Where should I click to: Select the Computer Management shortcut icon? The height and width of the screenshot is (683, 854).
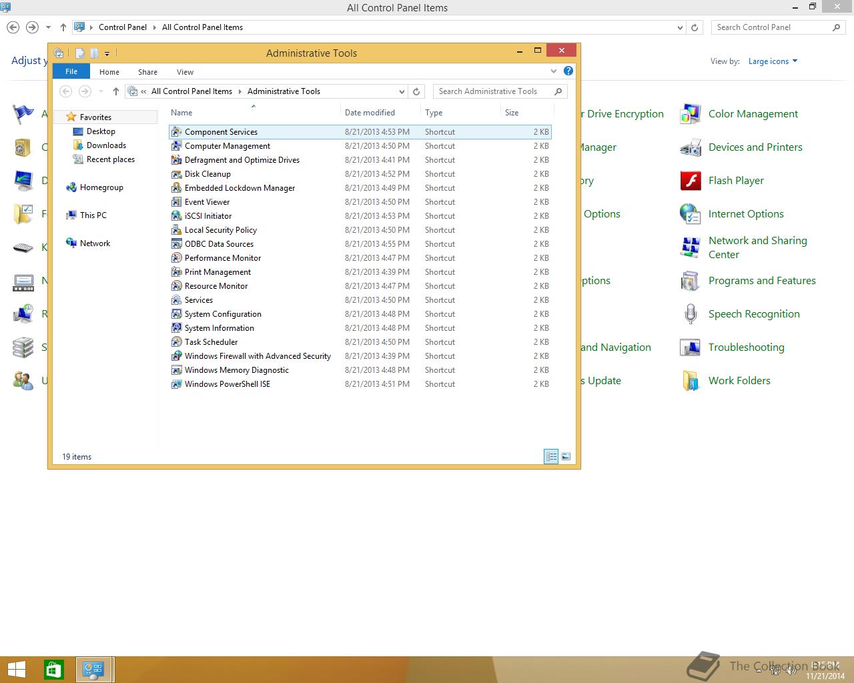pyautogui.click(x=176, y=146)
